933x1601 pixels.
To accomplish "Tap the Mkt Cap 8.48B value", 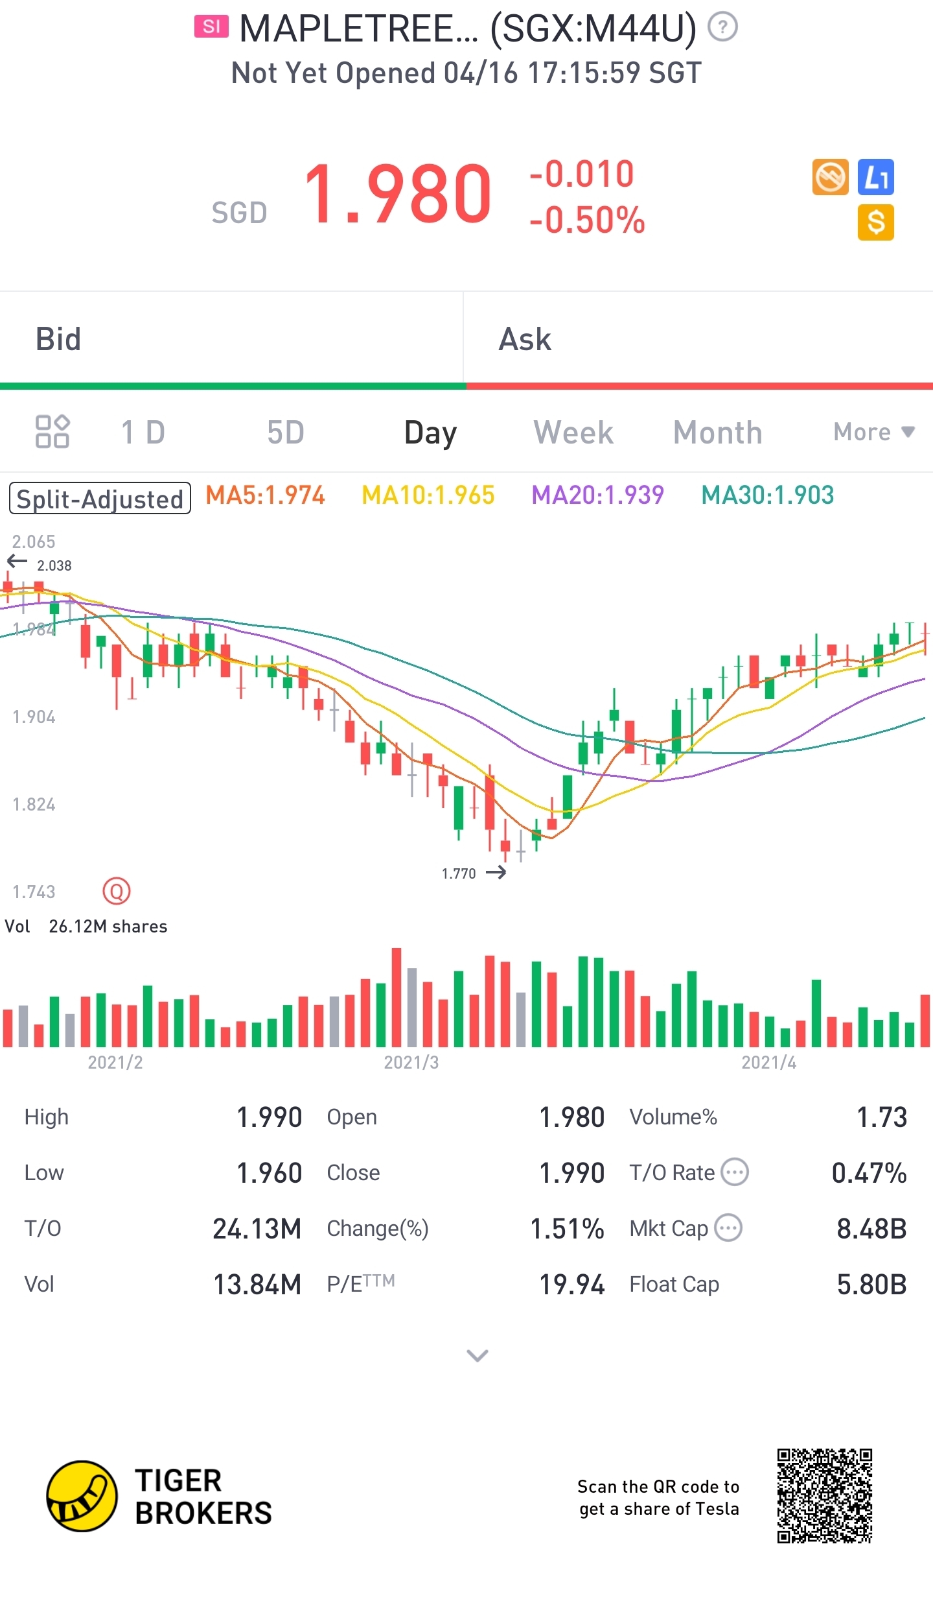I will click(871, 1229).
